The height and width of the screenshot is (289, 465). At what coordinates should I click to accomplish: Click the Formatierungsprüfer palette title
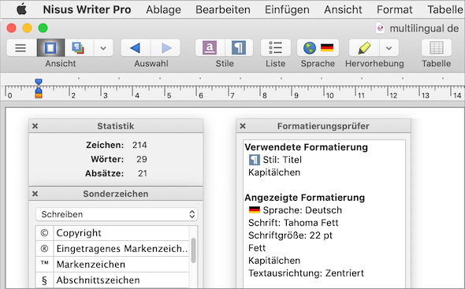click(323, 126)
